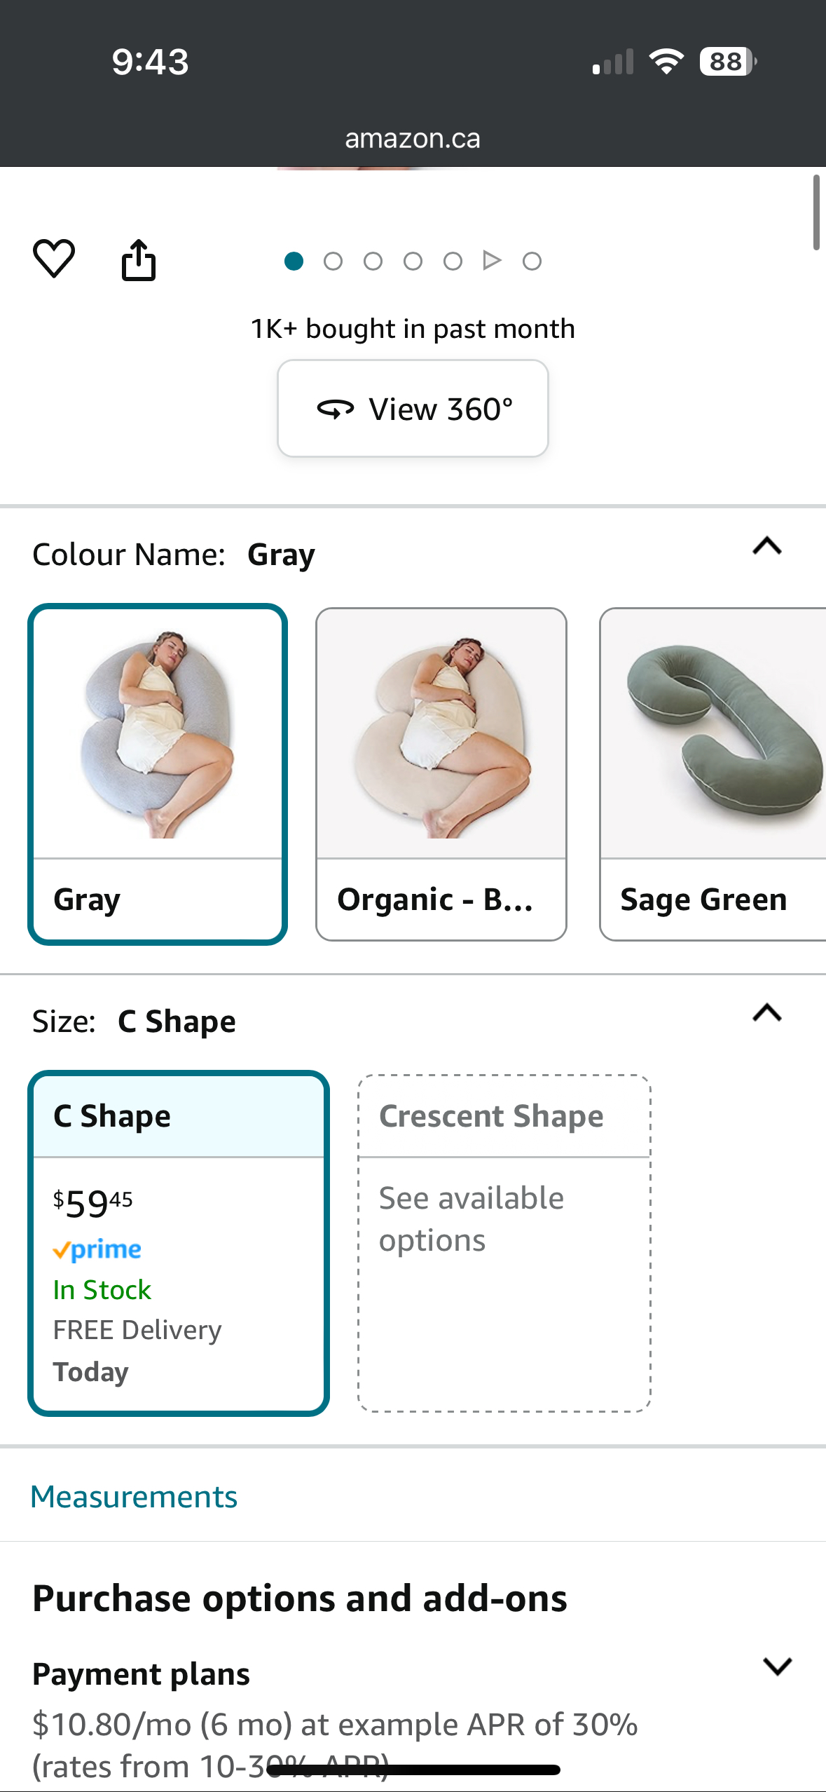Select the last image carousel dot
Screen dimensions: 826x1792
pos(532,262)
